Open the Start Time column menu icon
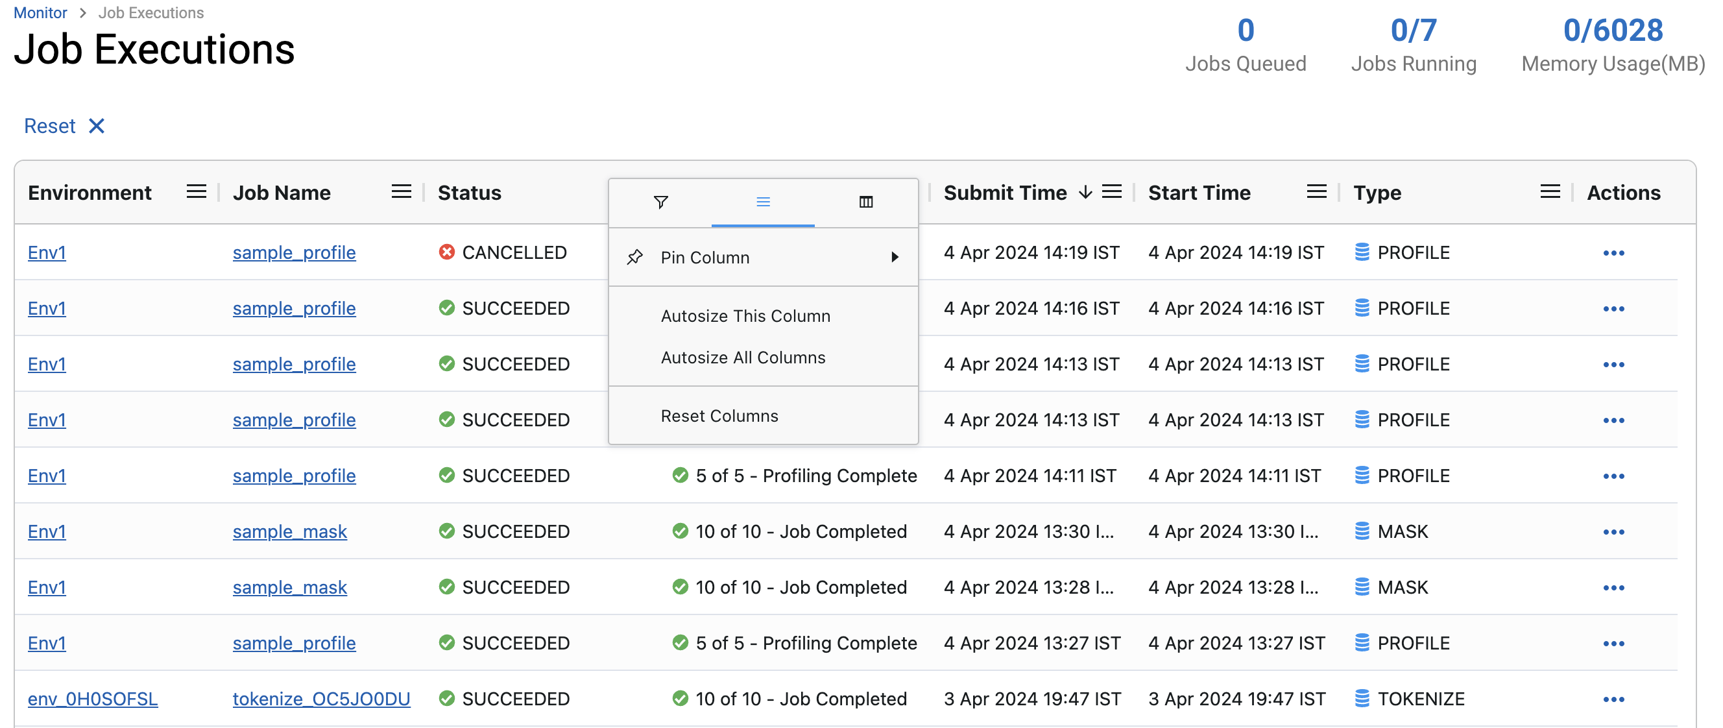Image resolution: width=1723 pixels, height=728 pixels. click(1316, 192)
